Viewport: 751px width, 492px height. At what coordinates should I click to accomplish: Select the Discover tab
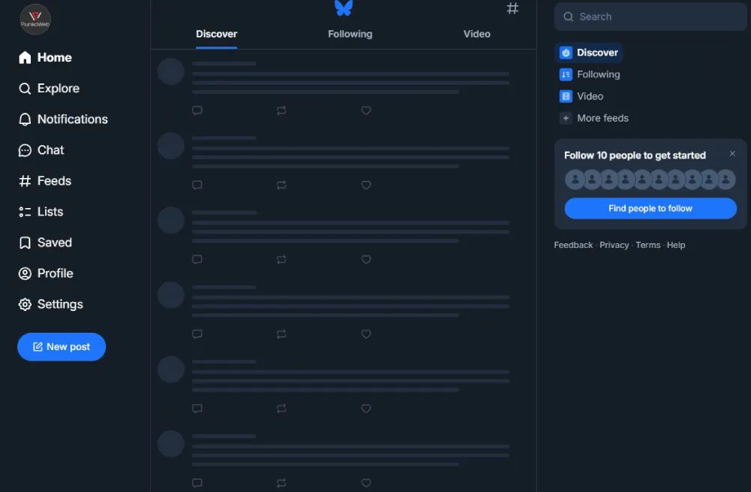point(216,34)
